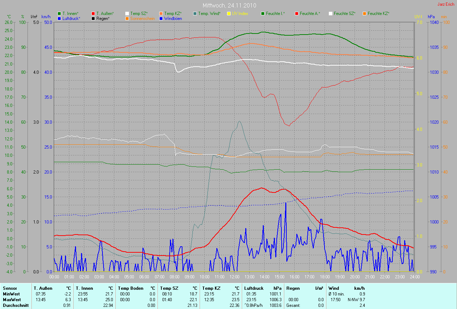This screenshot has height=309, width=457.
Task: Select the 'Sonnenschein' legend label
Action: (x=143, y=18)
